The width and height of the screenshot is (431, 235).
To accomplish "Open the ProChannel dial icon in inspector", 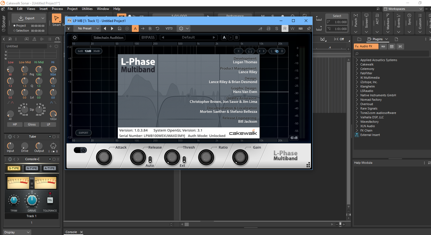I will click(57, 39).
